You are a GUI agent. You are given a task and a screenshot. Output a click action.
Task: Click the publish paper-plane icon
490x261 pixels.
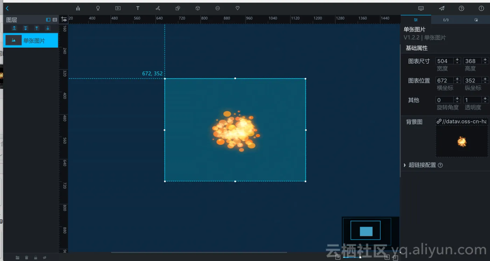[442, 8]
